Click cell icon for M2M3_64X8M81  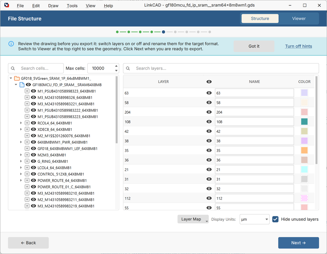pyautogui.click(x=27, y=155)
